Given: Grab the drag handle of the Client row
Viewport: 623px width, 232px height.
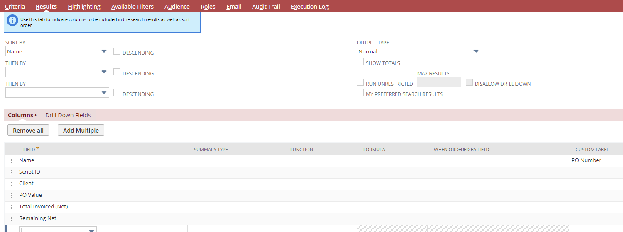Looking at the screenshot, I should [x=11, y=184].
